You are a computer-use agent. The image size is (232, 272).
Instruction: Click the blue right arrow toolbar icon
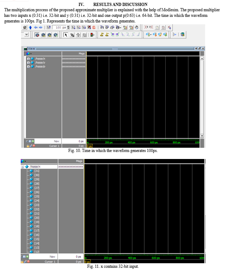point(41,27)
